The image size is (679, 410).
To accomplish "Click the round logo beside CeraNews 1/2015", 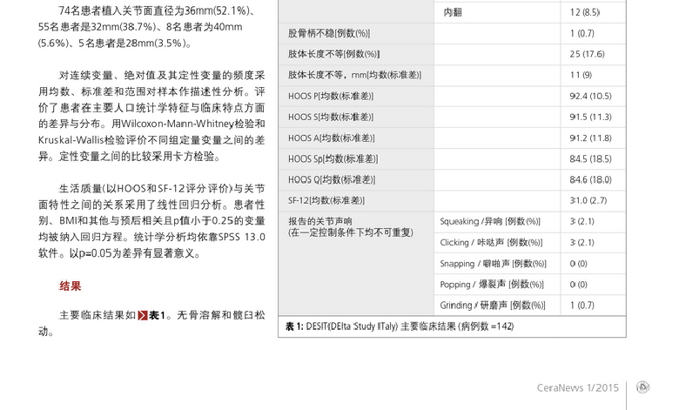I will point(642,387).
